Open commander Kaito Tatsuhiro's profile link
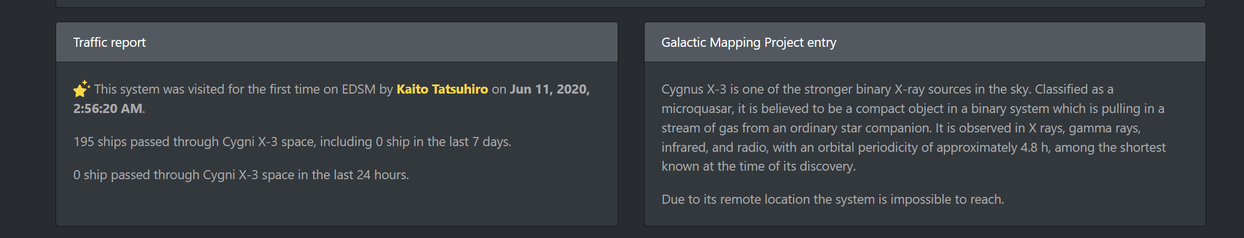This screenshot has width=1244, height=238. click(x=442, y=89)
